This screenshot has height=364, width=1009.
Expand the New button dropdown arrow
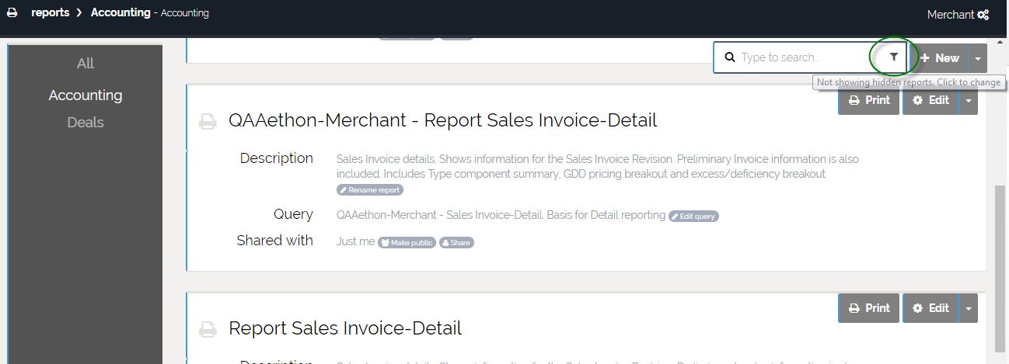tap(977, 58)
